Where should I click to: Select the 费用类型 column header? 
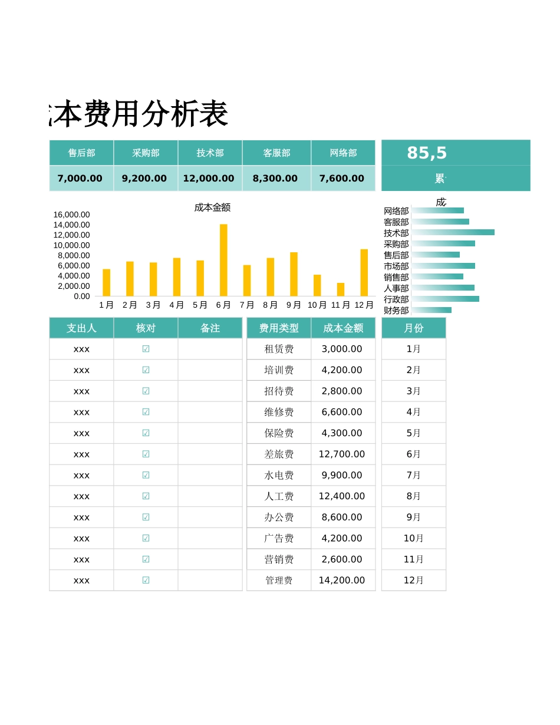[278, 328]
